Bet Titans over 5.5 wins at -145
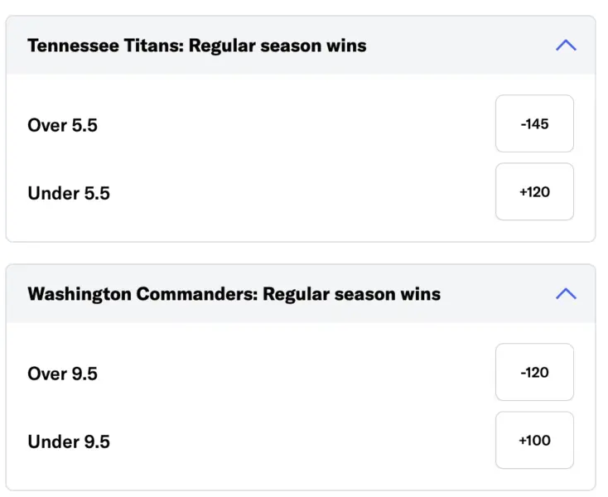 pyautogui.click(x=534, y=124)
